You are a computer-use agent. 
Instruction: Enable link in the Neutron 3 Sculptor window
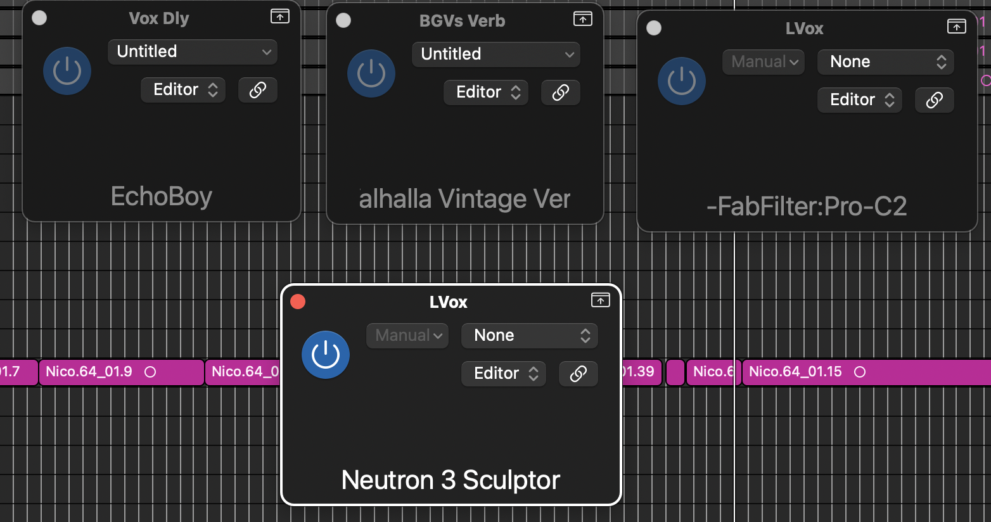click(x=579, y=374)
